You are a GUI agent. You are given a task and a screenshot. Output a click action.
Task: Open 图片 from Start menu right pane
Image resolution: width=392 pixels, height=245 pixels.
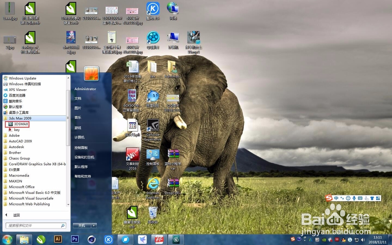(78, 108)
